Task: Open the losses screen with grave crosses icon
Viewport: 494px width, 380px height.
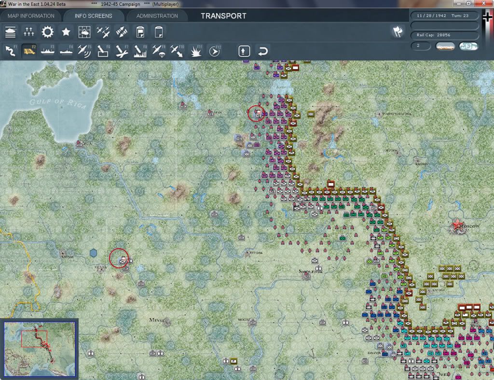Action: point(28,32)
